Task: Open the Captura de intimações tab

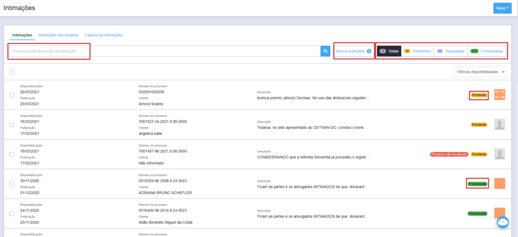Action: (x=104, y=35)
